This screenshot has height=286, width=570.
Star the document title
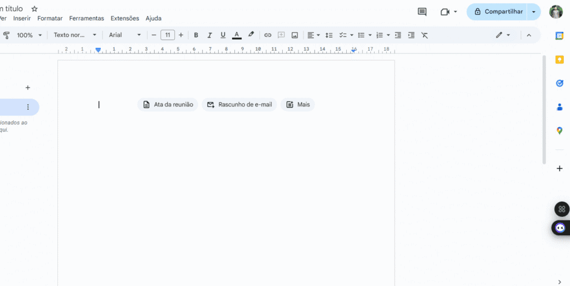pyautogui.click(x=35, y=9)
